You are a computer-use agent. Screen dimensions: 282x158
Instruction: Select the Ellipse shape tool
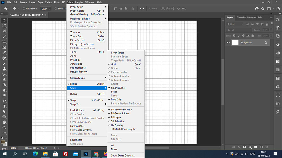coord(4,117)
